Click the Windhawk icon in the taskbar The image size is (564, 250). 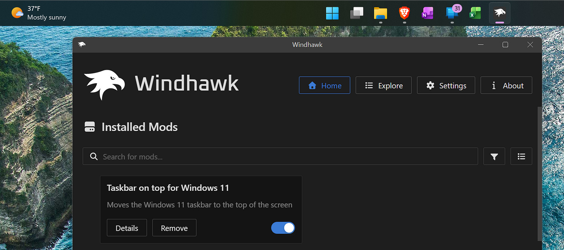point(499,13)
